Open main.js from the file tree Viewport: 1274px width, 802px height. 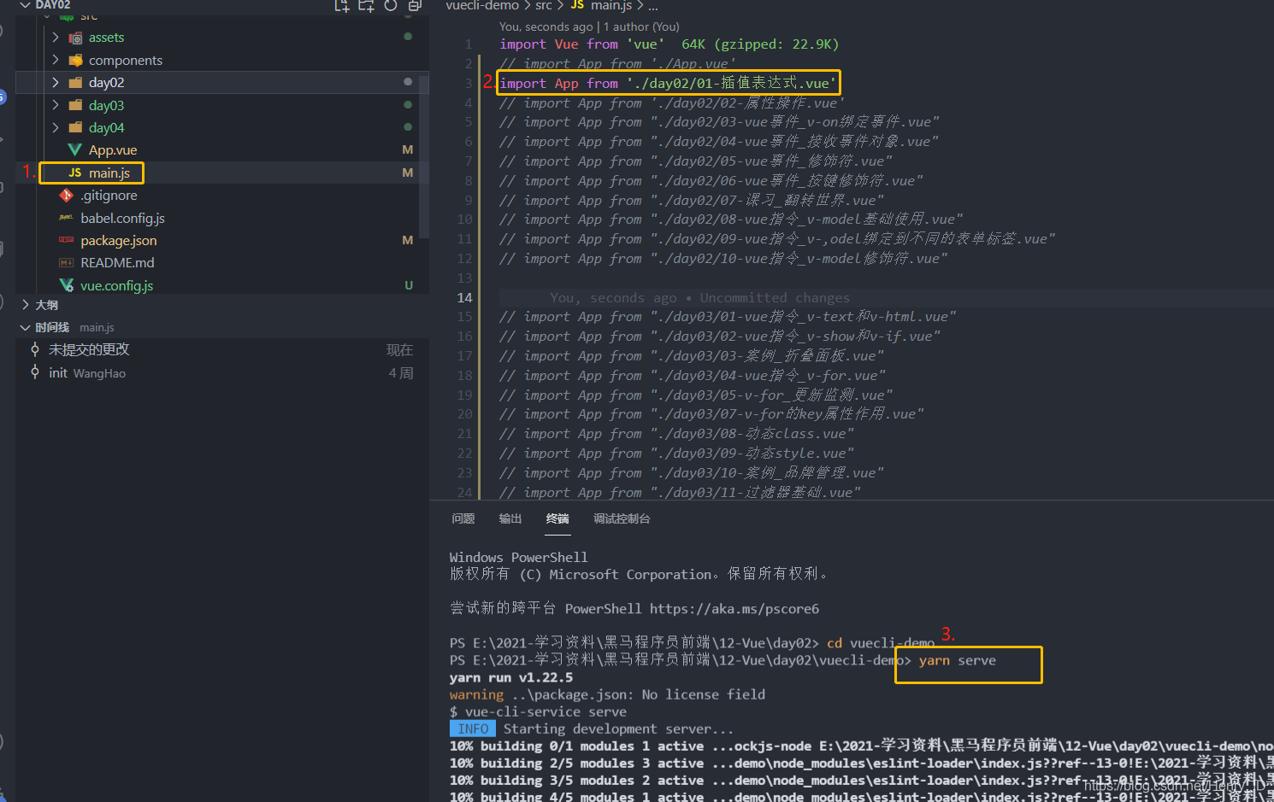tap(109, 173)
